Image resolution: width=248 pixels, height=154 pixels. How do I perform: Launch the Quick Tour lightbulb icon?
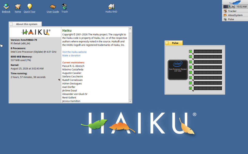click(29, 6)
